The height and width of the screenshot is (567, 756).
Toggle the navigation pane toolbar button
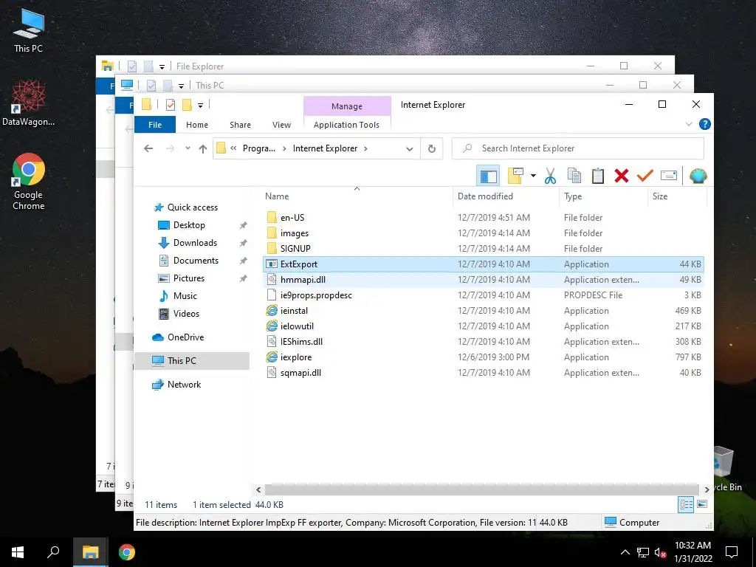tap(488, 176)
